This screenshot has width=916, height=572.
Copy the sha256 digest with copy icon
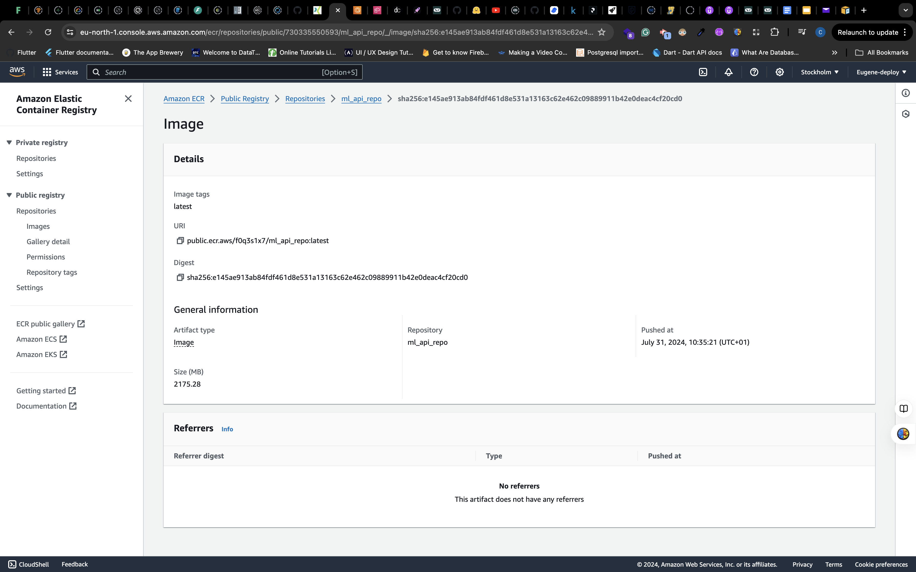click(x=180, y=277)
